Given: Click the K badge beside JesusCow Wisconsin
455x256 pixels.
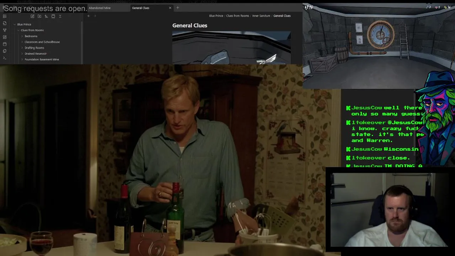Looking at the screenshot, I should [348, 149].
